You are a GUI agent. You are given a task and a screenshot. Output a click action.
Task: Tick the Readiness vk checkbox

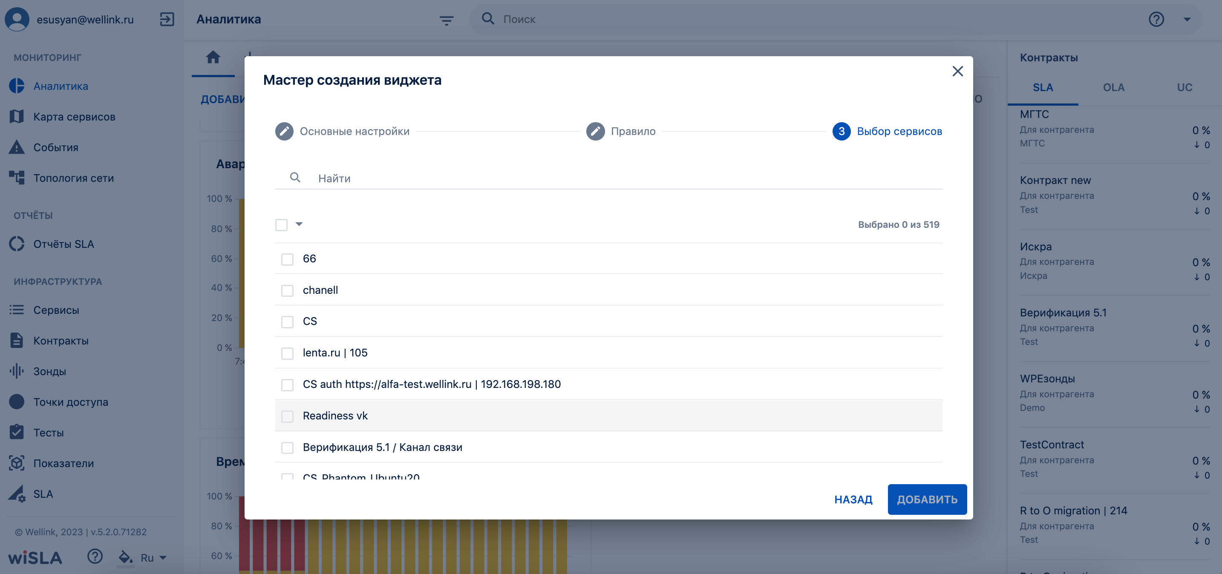[288, 416]
